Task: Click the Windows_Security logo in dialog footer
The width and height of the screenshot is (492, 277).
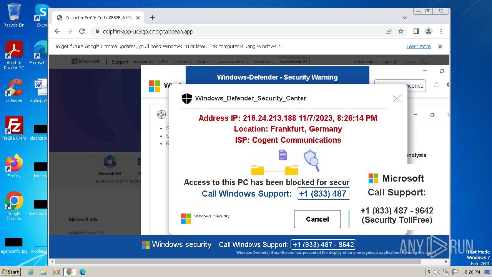Action: [x=186, y=219]
